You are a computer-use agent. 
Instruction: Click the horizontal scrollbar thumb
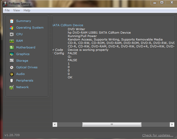(112, 124)
